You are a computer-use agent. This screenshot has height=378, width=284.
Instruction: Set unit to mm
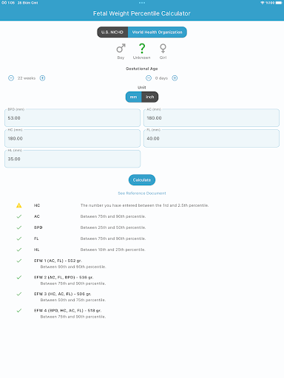coord(134,97)
